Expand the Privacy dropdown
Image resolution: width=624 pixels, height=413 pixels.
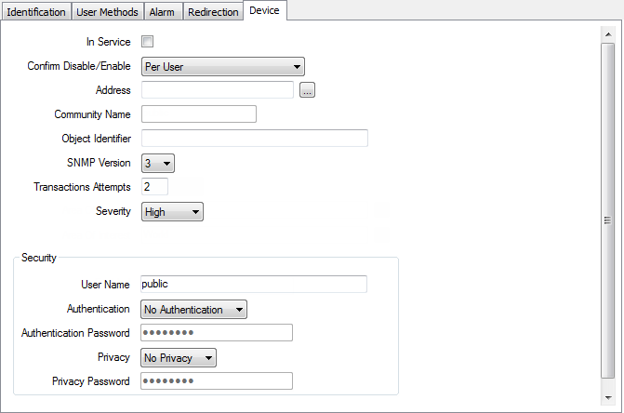coord(179,357)
